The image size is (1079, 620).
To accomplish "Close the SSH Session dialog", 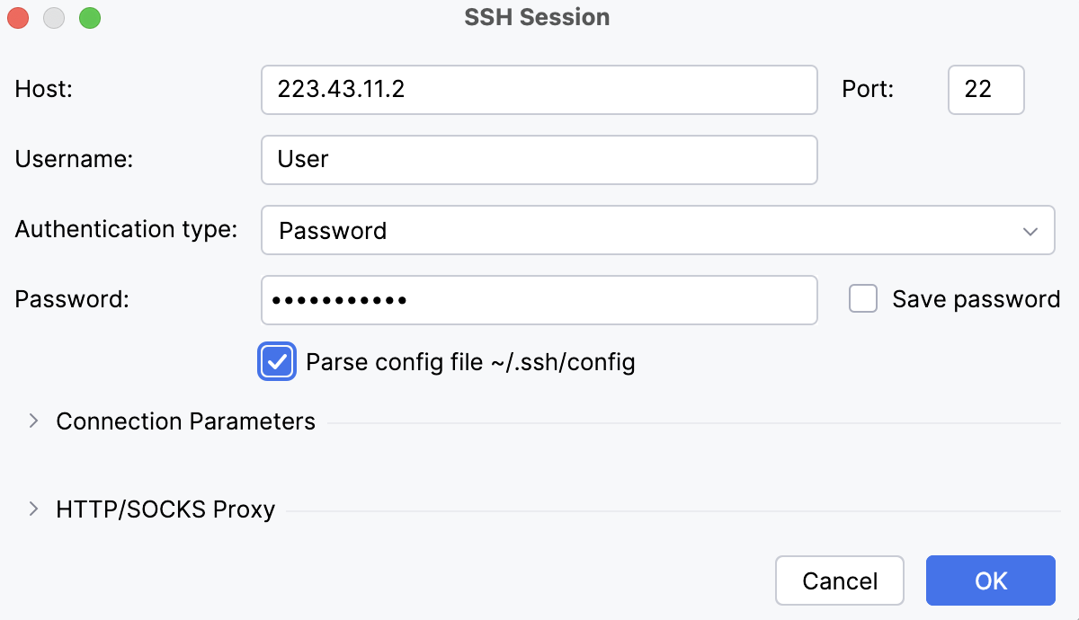I will (17, 17).
